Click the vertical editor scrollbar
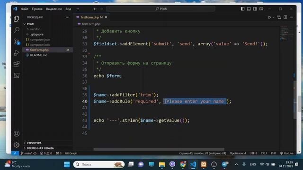Viewport: 303px width, 170px height. click(294, 100)
